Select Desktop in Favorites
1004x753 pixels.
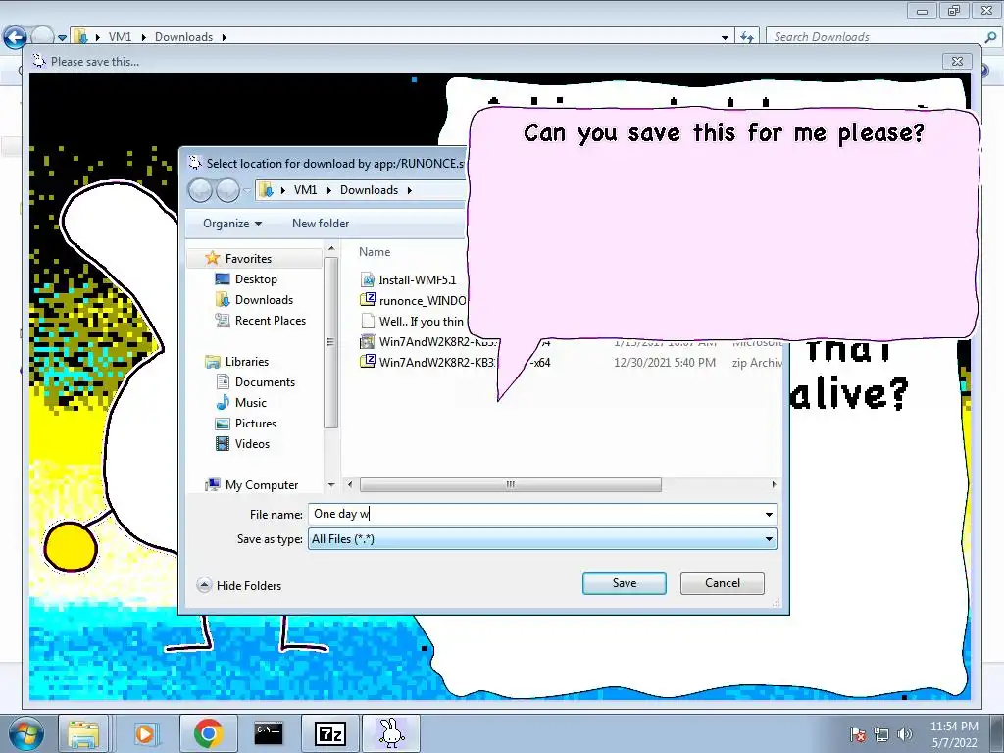coord(256,279)
